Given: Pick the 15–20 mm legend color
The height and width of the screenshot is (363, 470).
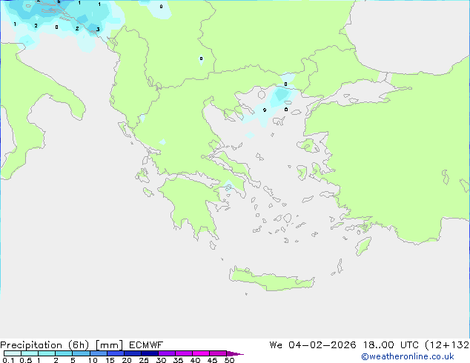Looking at the screenshot, I should [116, 353].
